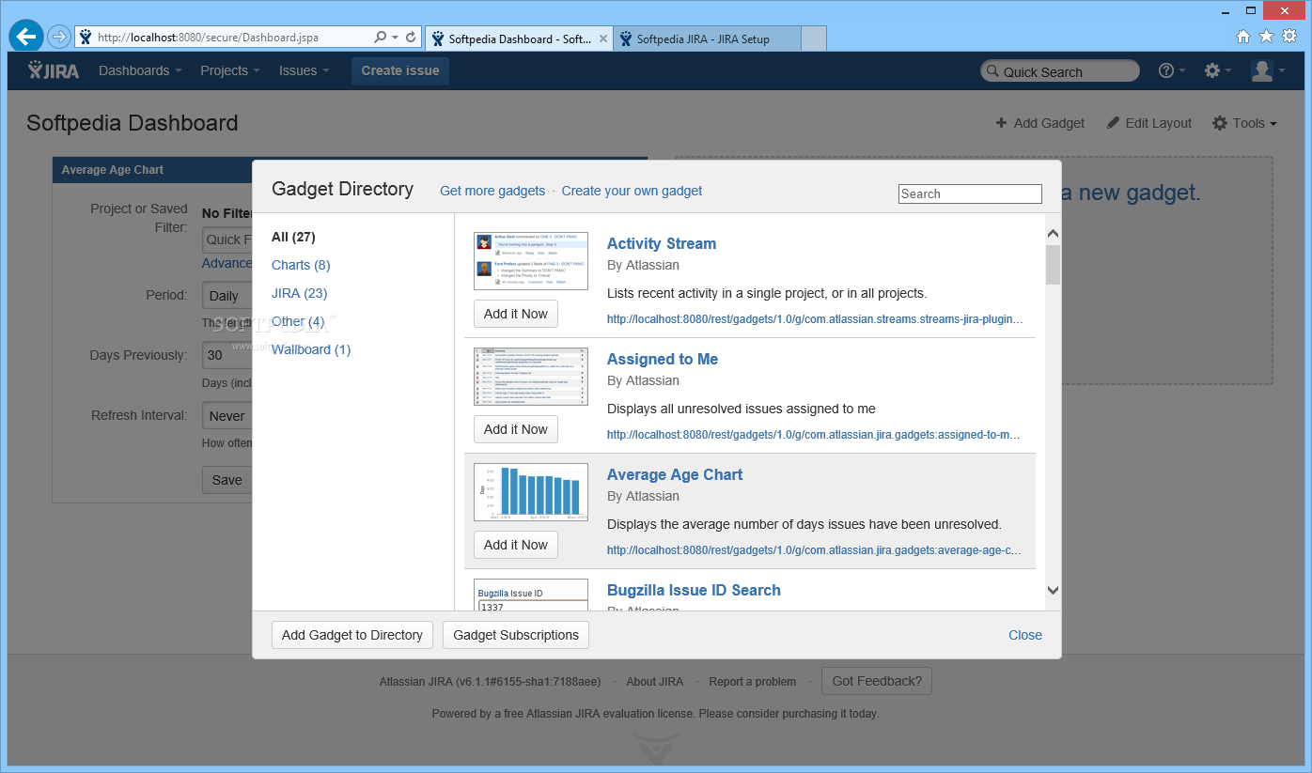Open Assigned to Me title link
Screen dimensions: 1312x773
[663, 359]
